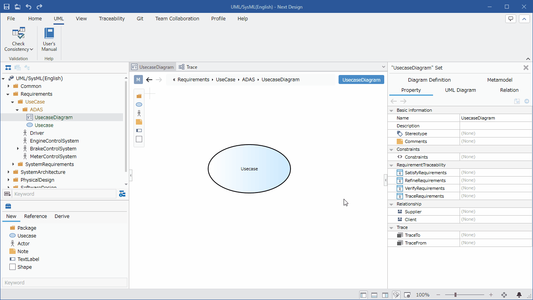
Task: Close the inspector panel with X
Action: tap(526, 68)
